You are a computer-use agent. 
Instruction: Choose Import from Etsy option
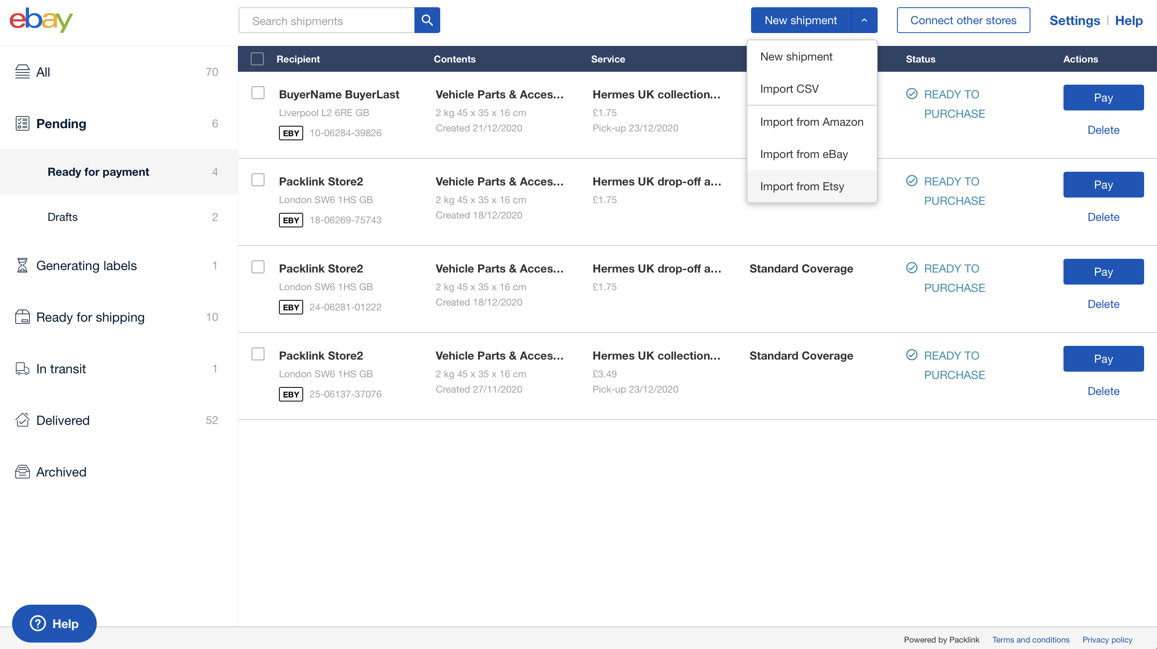[812, 186]
